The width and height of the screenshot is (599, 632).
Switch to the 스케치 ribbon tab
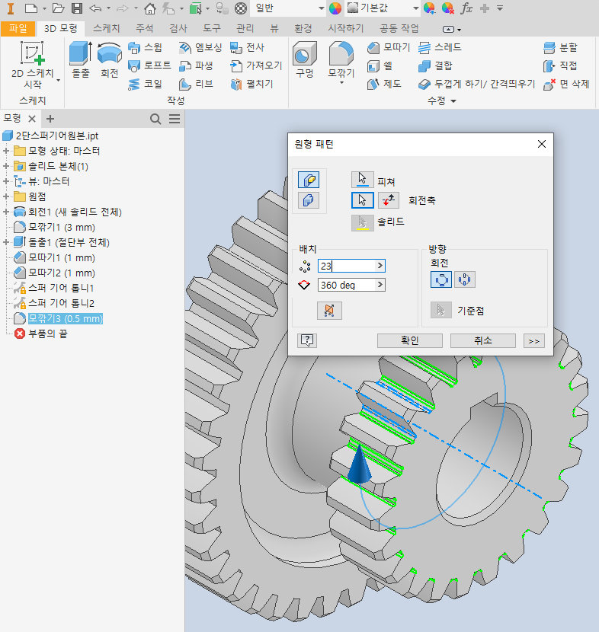[107, 28]
